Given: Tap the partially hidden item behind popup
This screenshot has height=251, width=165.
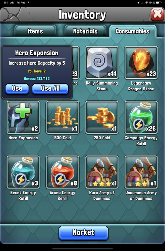Looking at the screenshot, I should (x=75, y=62).
